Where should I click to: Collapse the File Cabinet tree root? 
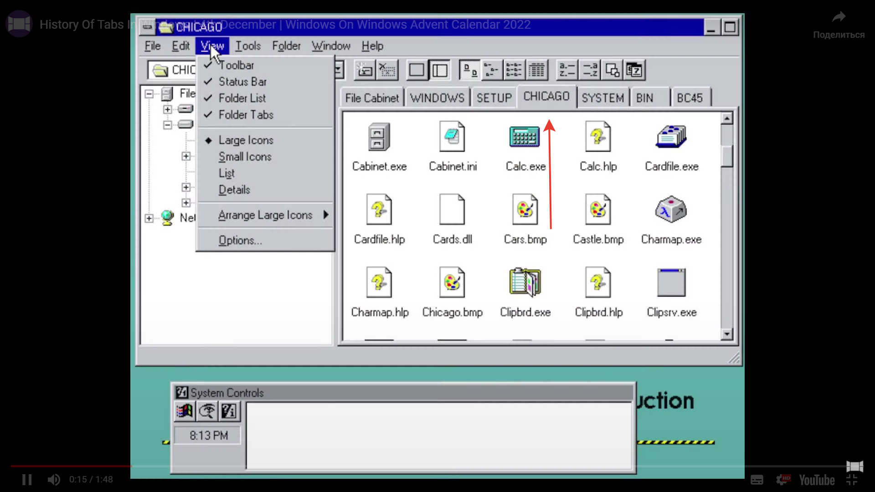coord(149,94)
